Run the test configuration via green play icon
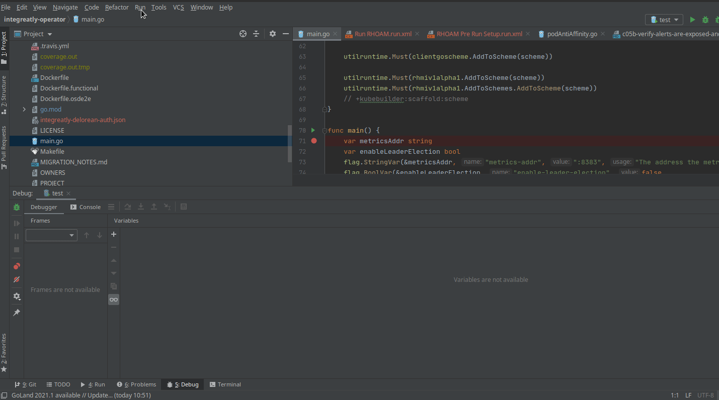 (692, 19)
